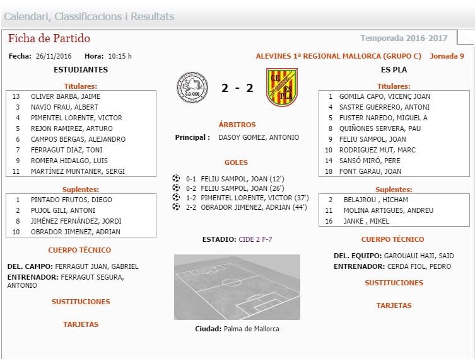Viewport: 475px width, 359px height.
Task: Click soccer ball icon beside 0-1 goal
Action: [176, 178]
